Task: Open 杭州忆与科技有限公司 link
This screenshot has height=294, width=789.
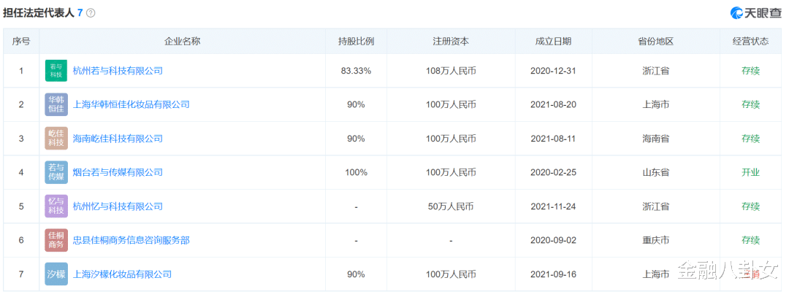Action: (x=118, y=206)
